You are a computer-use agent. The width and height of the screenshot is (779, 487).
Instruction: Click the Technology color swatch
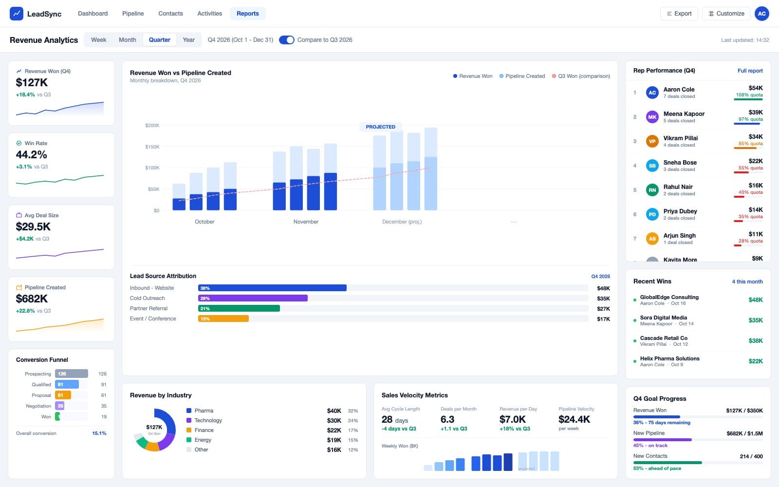point(189,420)
